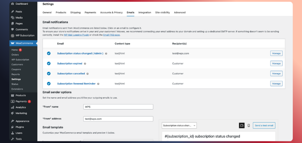The height and width of the screenshot is (143, 302).
Task: Switch to the Payments settings tab
Action: [90, 12]
